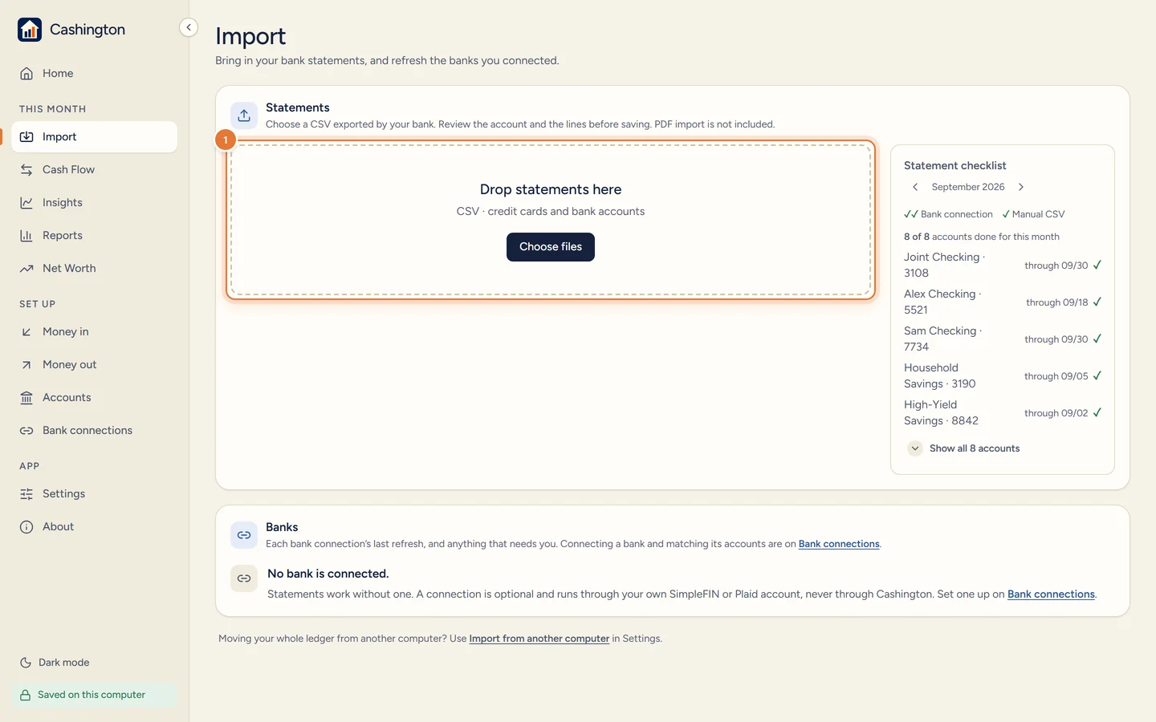Click the Settings sliders icon
Viewport: 1156px width, 722px height.
26,493
